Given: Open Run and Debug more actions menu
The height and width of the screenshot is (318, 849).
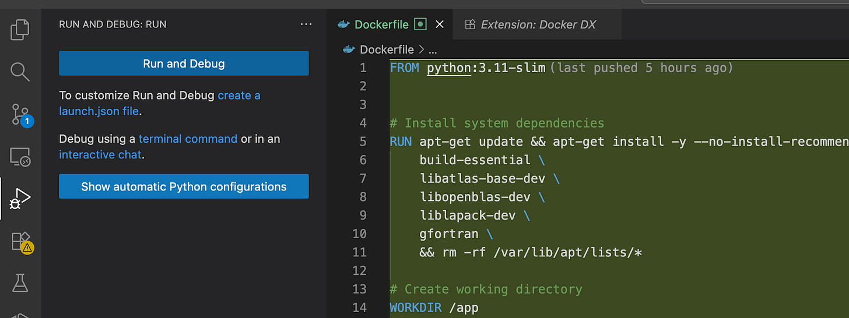Looking at the screenshot, I should click(x=306, y=24).
